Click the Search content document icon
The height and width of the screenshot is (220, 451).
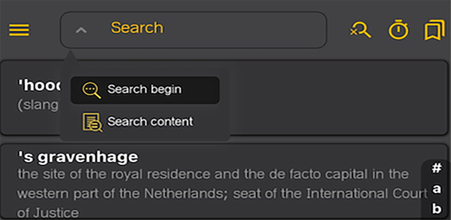pyautogui.click(x=92, y=122)
